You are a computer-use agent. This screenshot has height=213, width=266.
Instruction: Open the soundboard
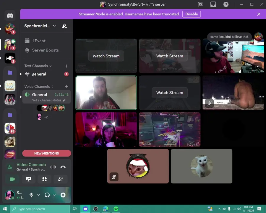tap(61, 179)
